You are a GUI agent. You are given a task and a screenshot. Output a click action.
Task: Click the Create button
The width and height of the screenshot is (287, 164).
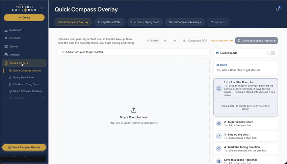click(x=24, y=18)
